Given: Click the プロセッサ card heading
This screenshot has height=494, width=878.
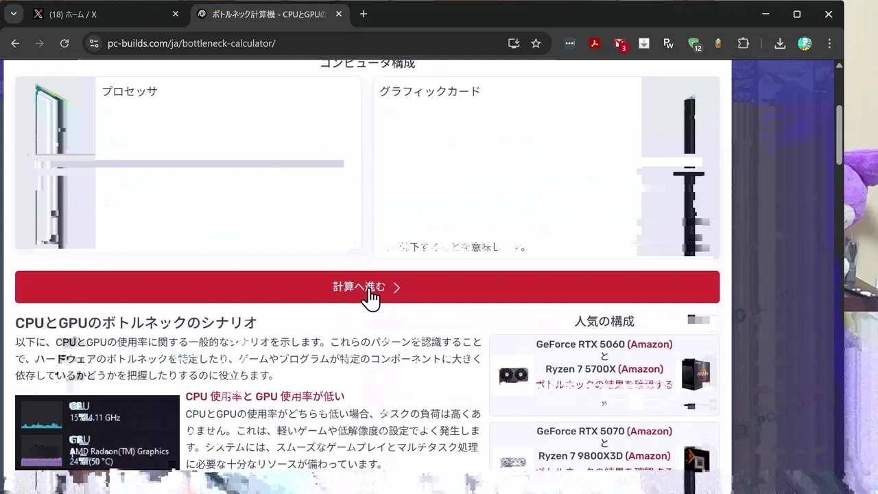Looking at the screenshot, I should pos(130,91).
